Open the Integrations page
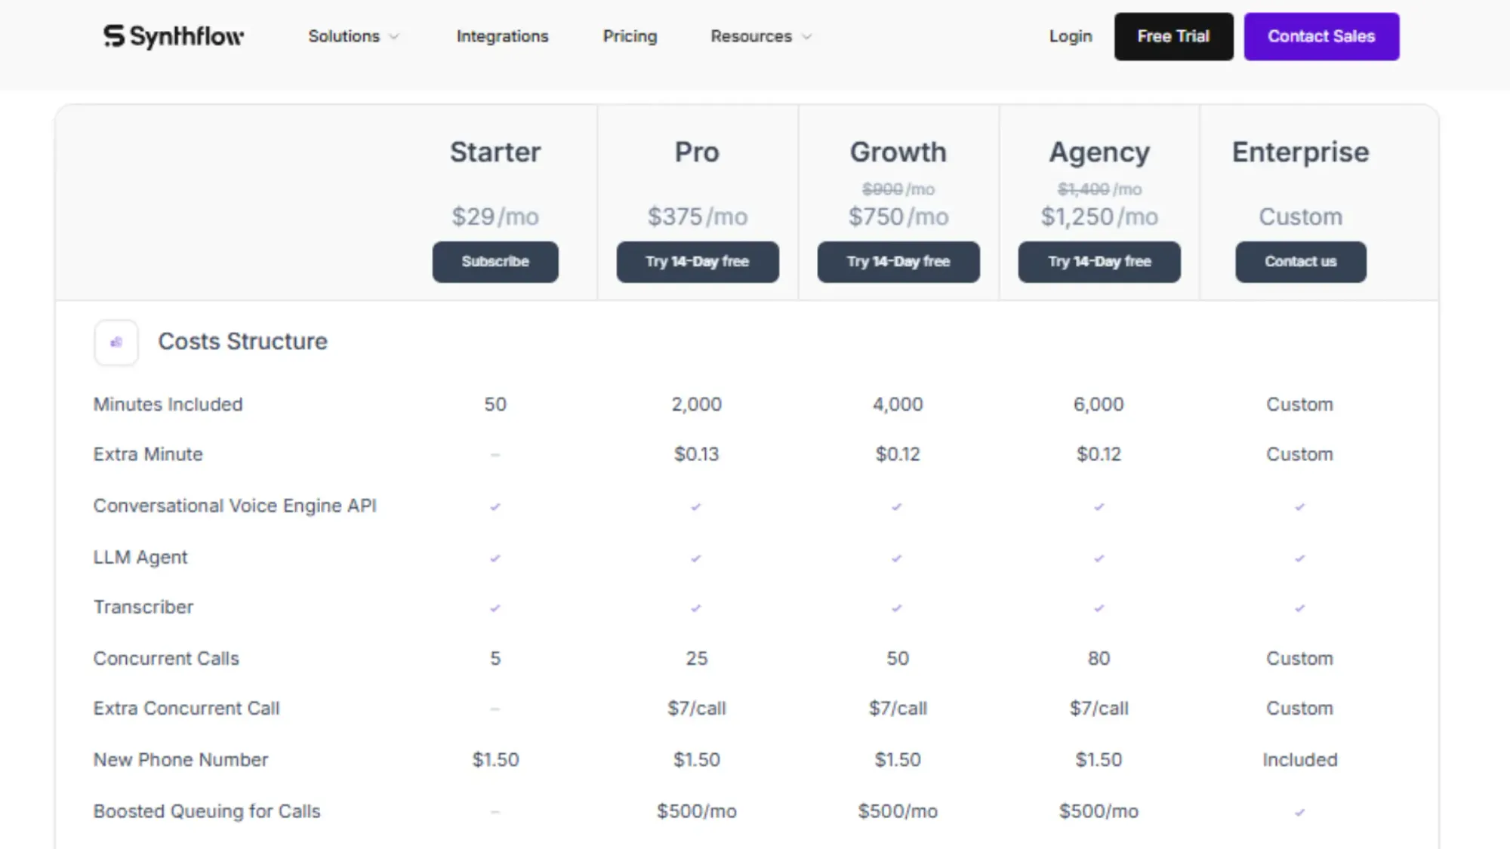Viewport: 1510px width, 849px height. pos(502,36)
